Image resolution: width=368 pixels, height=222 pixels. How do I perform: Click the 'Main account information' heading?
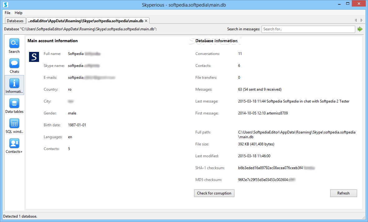[52, 41]
